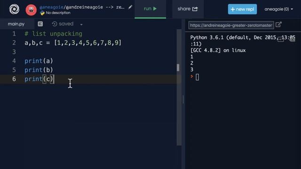Expand the saved dropdown arrow

(x=81, y=24)
